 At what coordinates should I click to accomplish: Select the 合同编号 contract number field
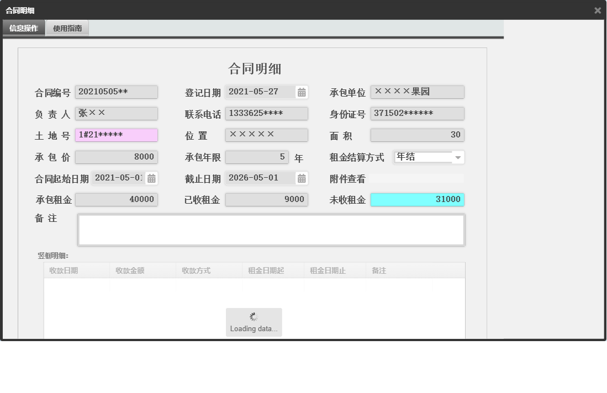point(116,92)
